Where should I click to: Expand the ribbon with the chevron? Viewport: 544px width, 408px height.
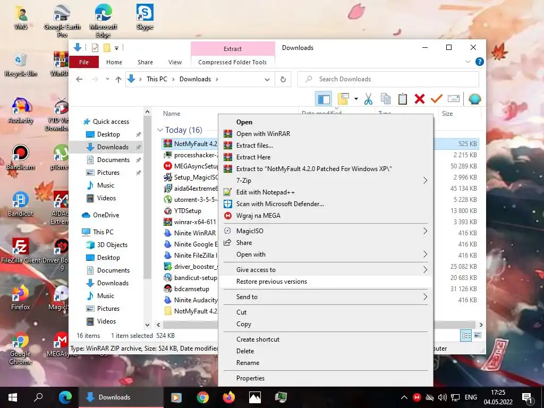[467, 62]
